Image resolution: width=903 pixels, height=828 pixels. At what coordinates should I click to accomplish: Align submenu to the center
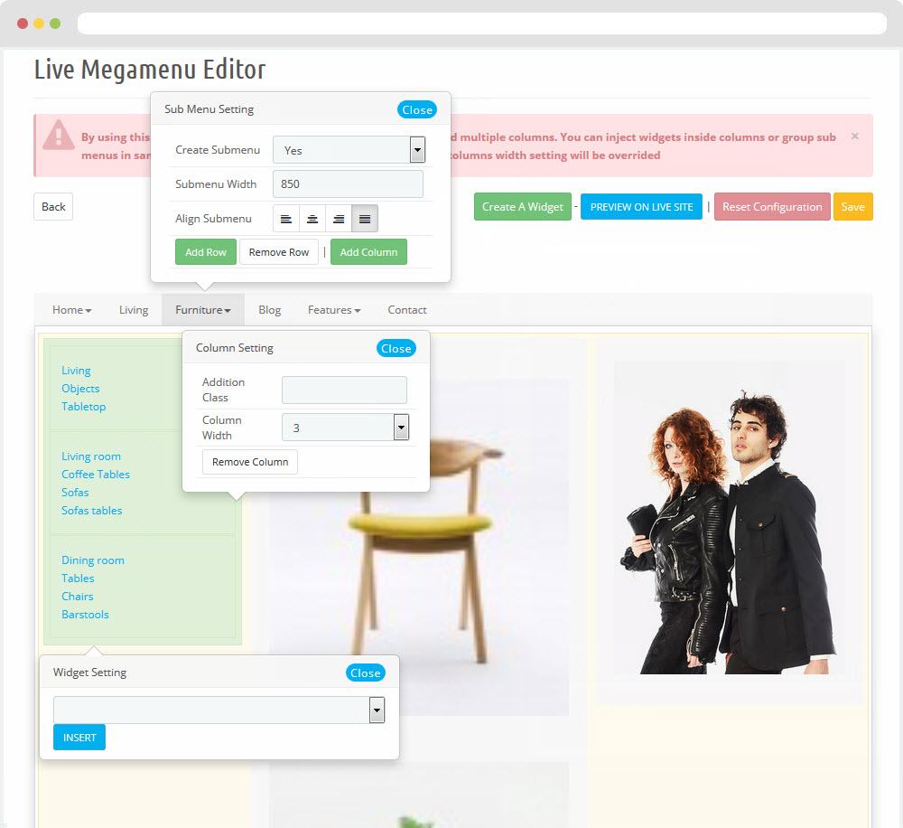[312, 219]
